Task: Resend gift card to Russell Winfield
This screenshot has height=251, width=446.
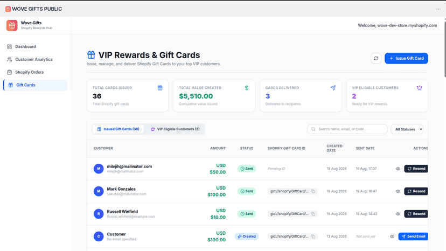Action: click(416, 214)
